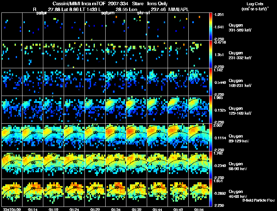Click the 231-332 keV panel at 05:54
Viewport: 277px width, 211px height.
coord(199,54)
